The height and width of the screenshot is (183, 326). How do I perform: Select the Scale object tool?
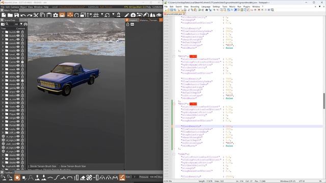click(83, 15)
